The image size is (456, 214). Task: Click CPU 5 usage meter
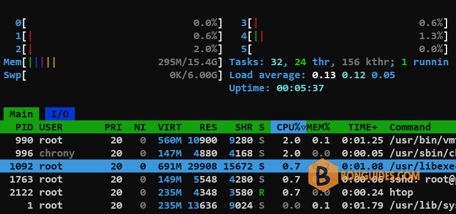click(x=344, y=49)
